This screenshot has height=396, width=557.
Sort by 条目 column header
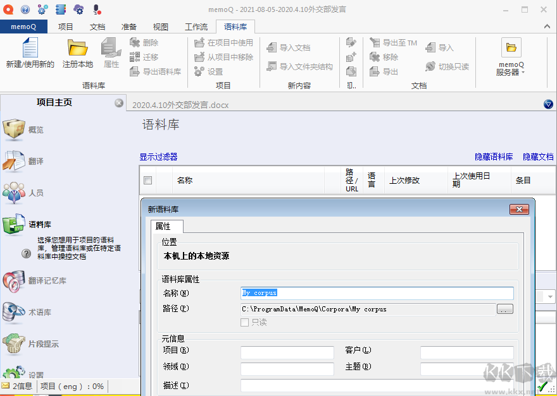coord(534,181)
